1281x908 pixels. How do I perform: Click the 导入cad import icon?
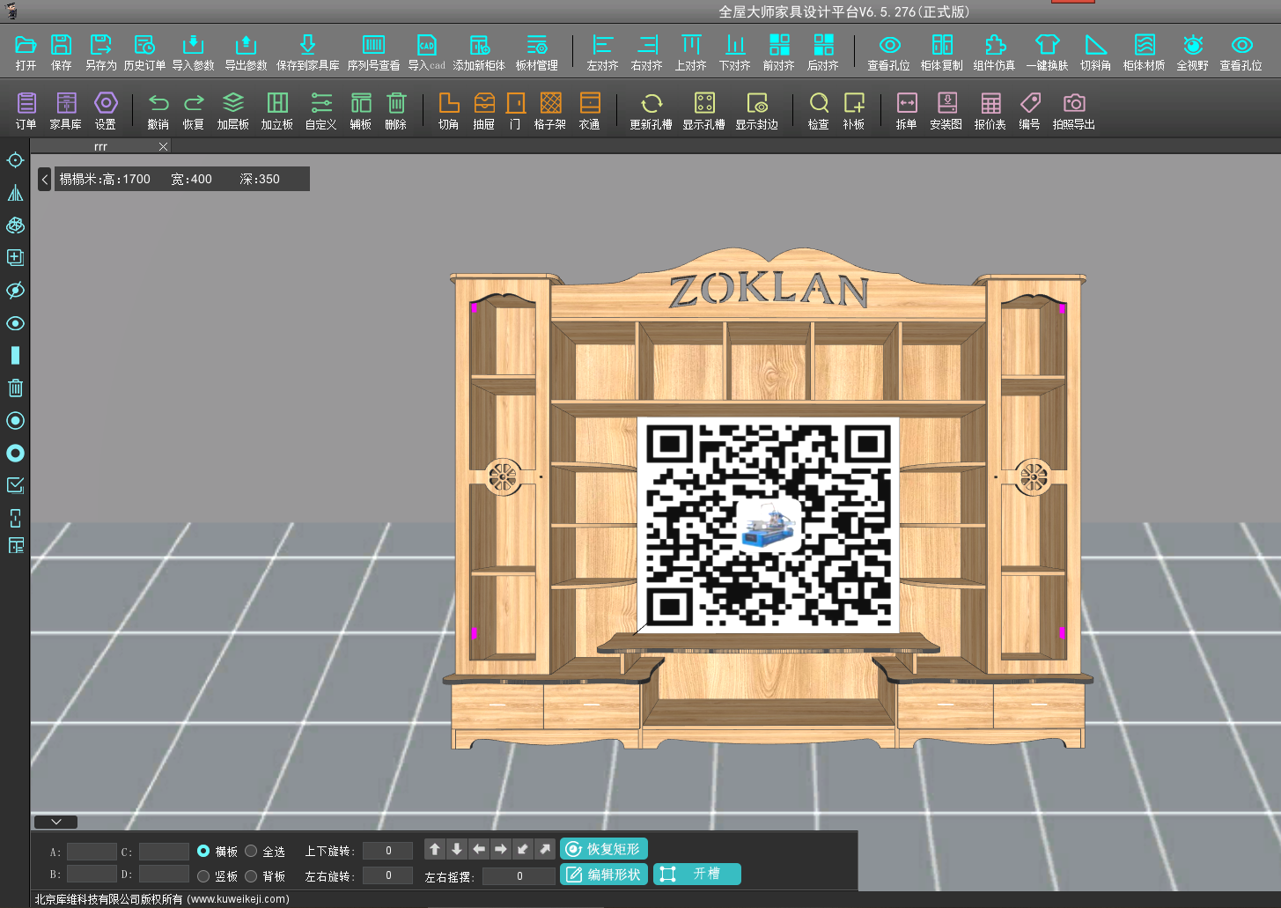(x=426, y=46)
